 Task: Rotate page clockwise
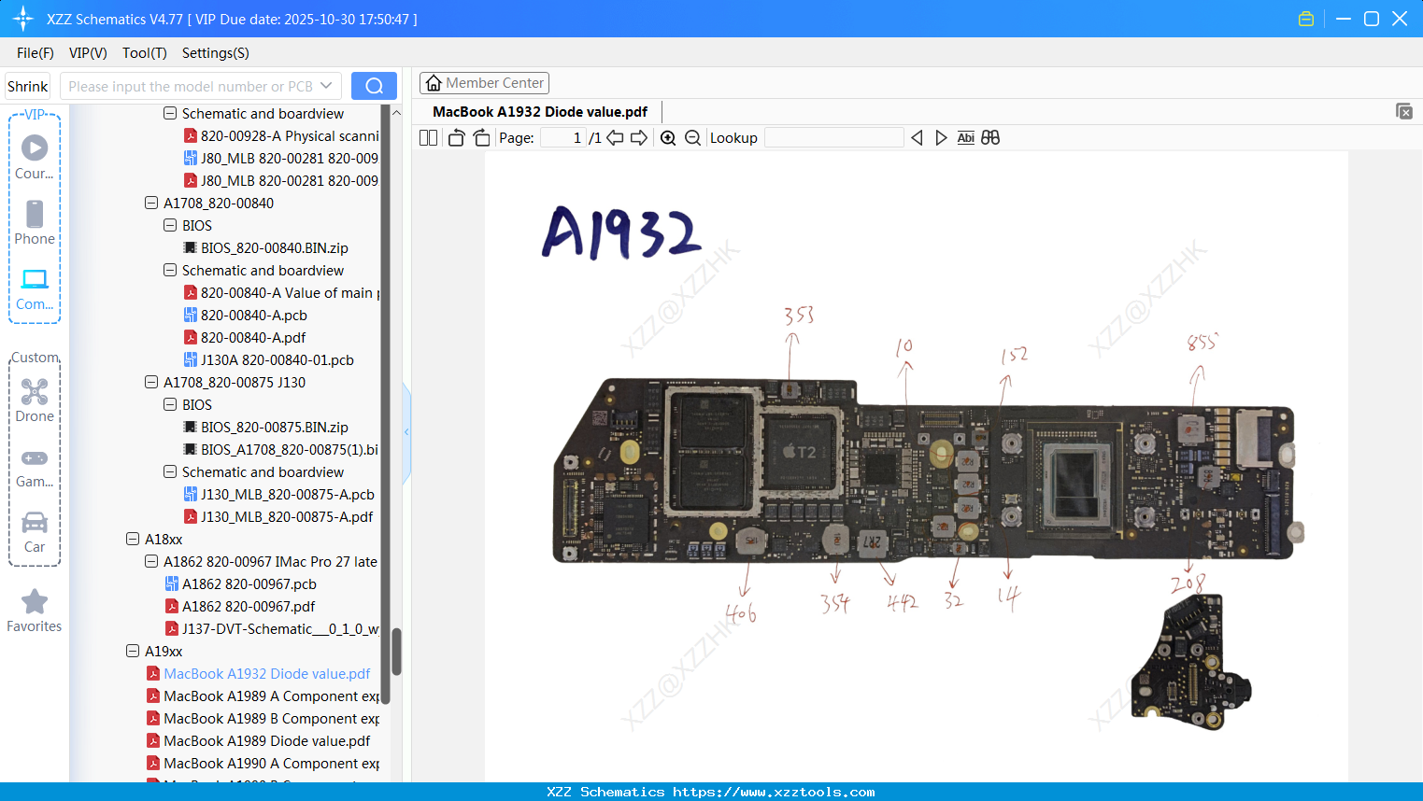[482, 138]
